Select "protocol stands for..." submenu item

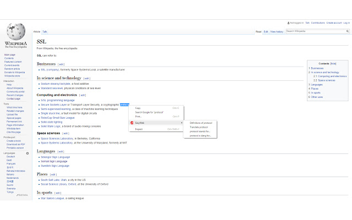coord(200,131)
